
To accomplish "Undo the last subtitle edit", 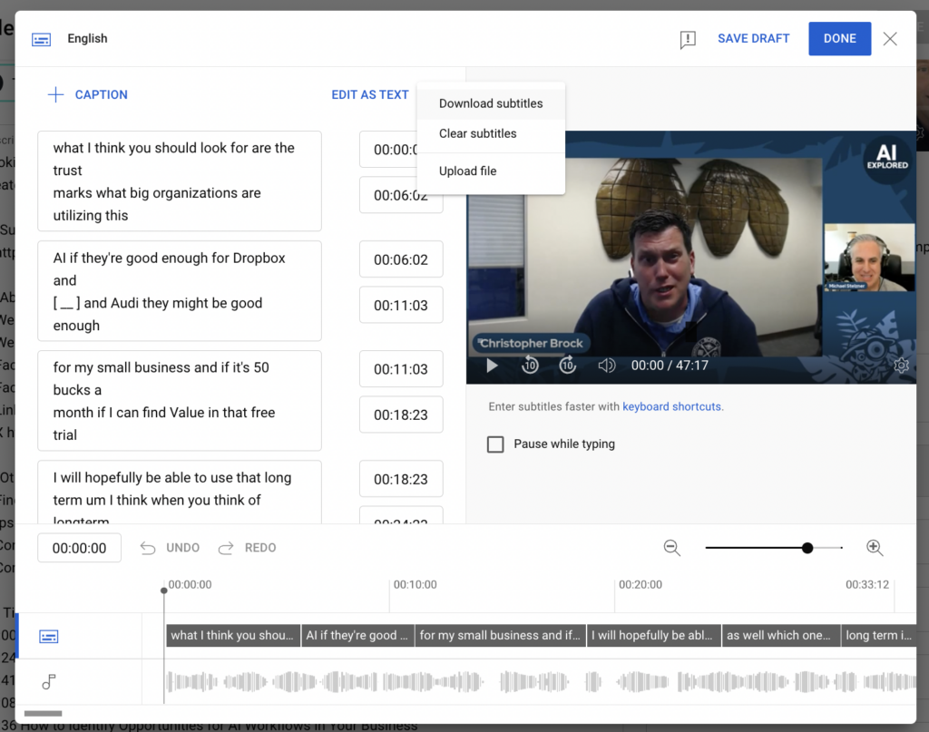I will pyautogui.click(x=172, y=548).
